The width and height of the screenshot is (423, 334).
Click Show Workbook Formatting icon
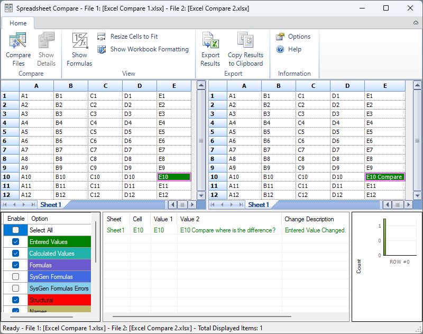coord(102,49)
